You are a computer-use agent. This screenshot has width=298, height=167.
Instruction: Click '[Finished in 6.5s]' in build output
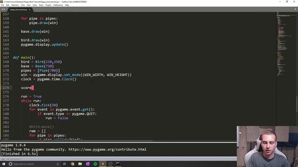pyautogui.click(x=20, y=154)
